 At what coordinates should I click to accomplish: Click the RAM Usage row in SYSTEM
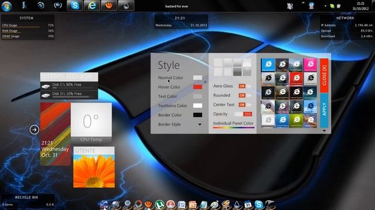click(28, 31)
